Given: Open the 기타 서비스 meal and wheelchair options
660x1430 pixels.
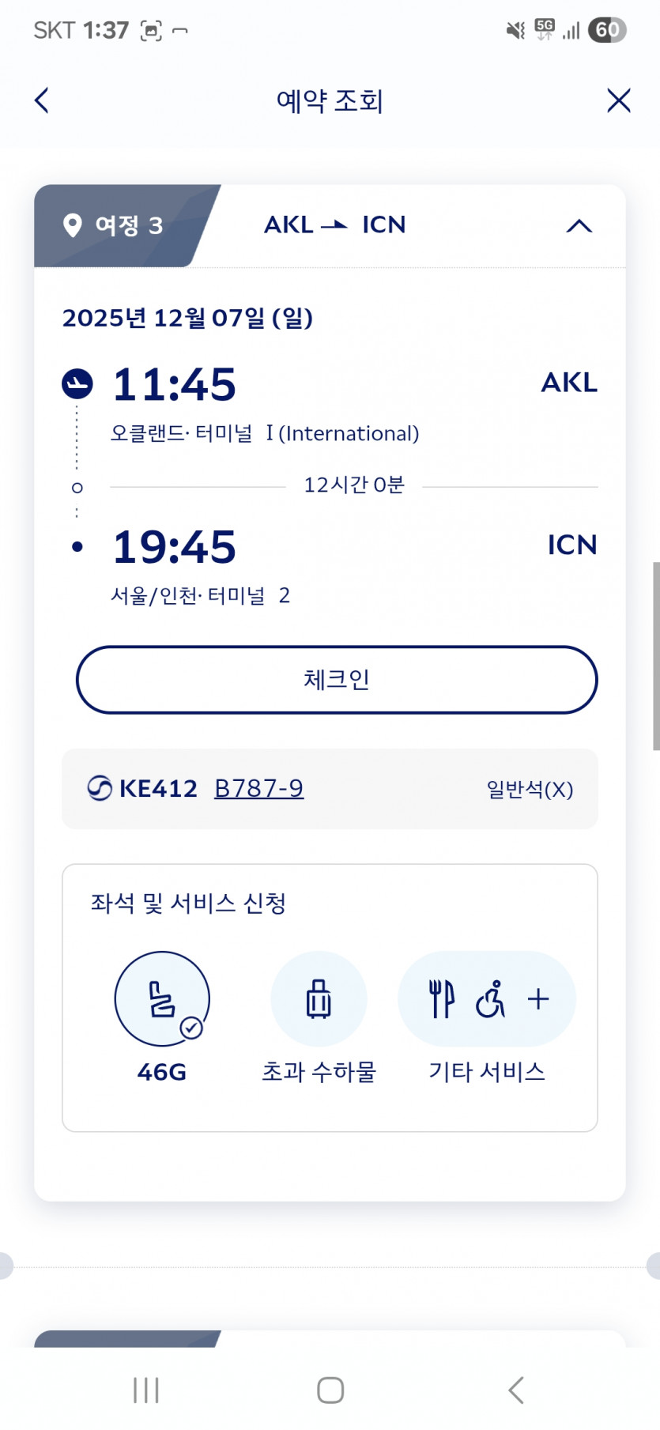Looking at the screenshot, I should click(486, 998).
